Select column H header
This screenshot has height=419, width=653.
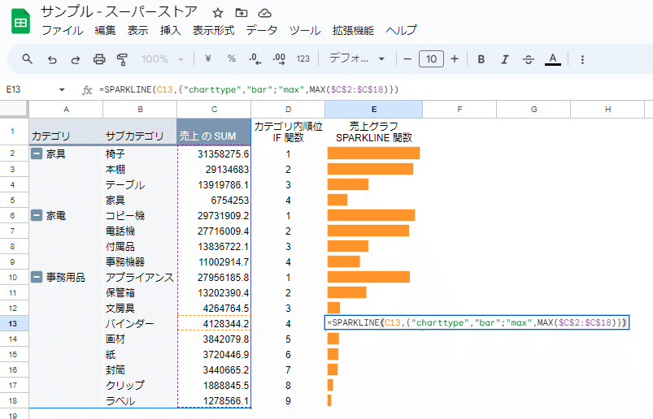607,110
